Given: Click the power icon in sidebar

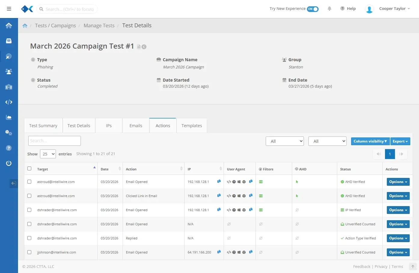Looking at the screenshot, I should coord(9,163).
